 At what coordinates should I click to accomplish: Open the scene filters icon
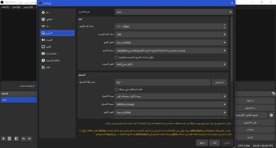click(16, 139)
